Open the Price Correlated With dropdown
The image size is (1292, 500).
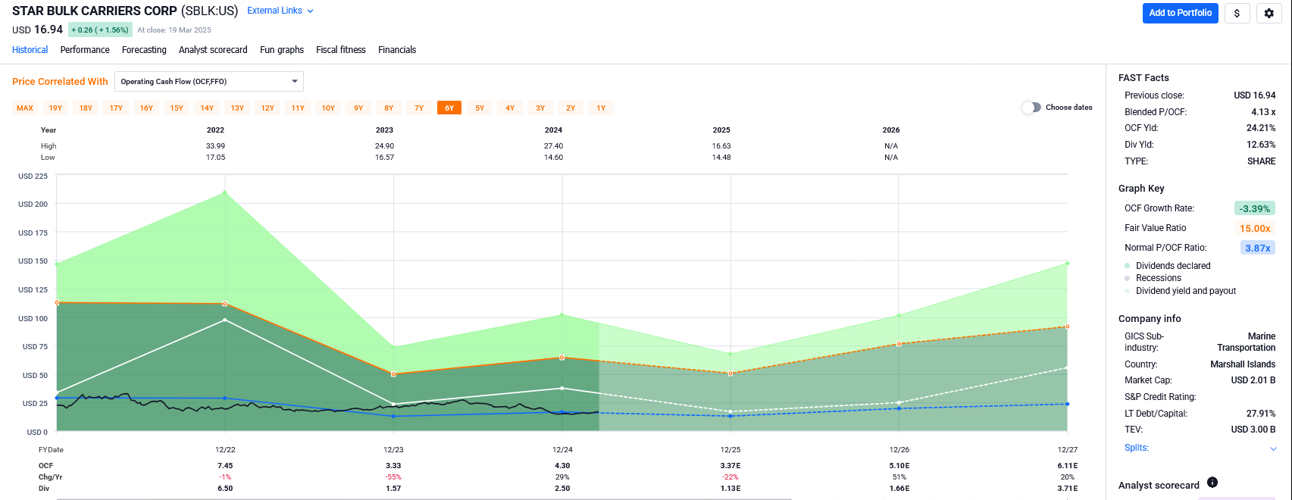click(208, 81)
